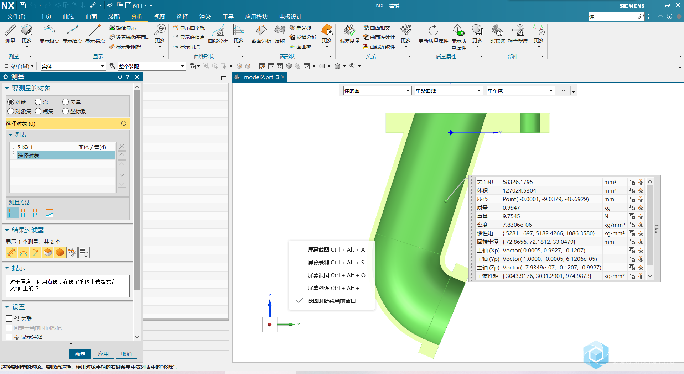Open the 曲线分析 curve analysis tool

coord(218,34)
